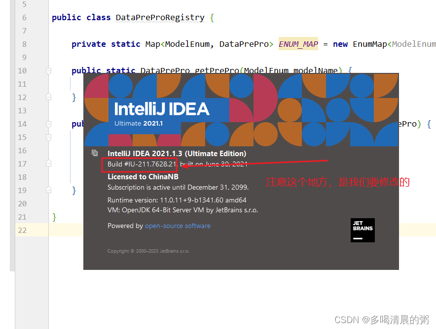This screenshot has width=436, height=329.
Task: Click the VM: OpenJDK 64-Bit Server line
Action: (182, 210)
